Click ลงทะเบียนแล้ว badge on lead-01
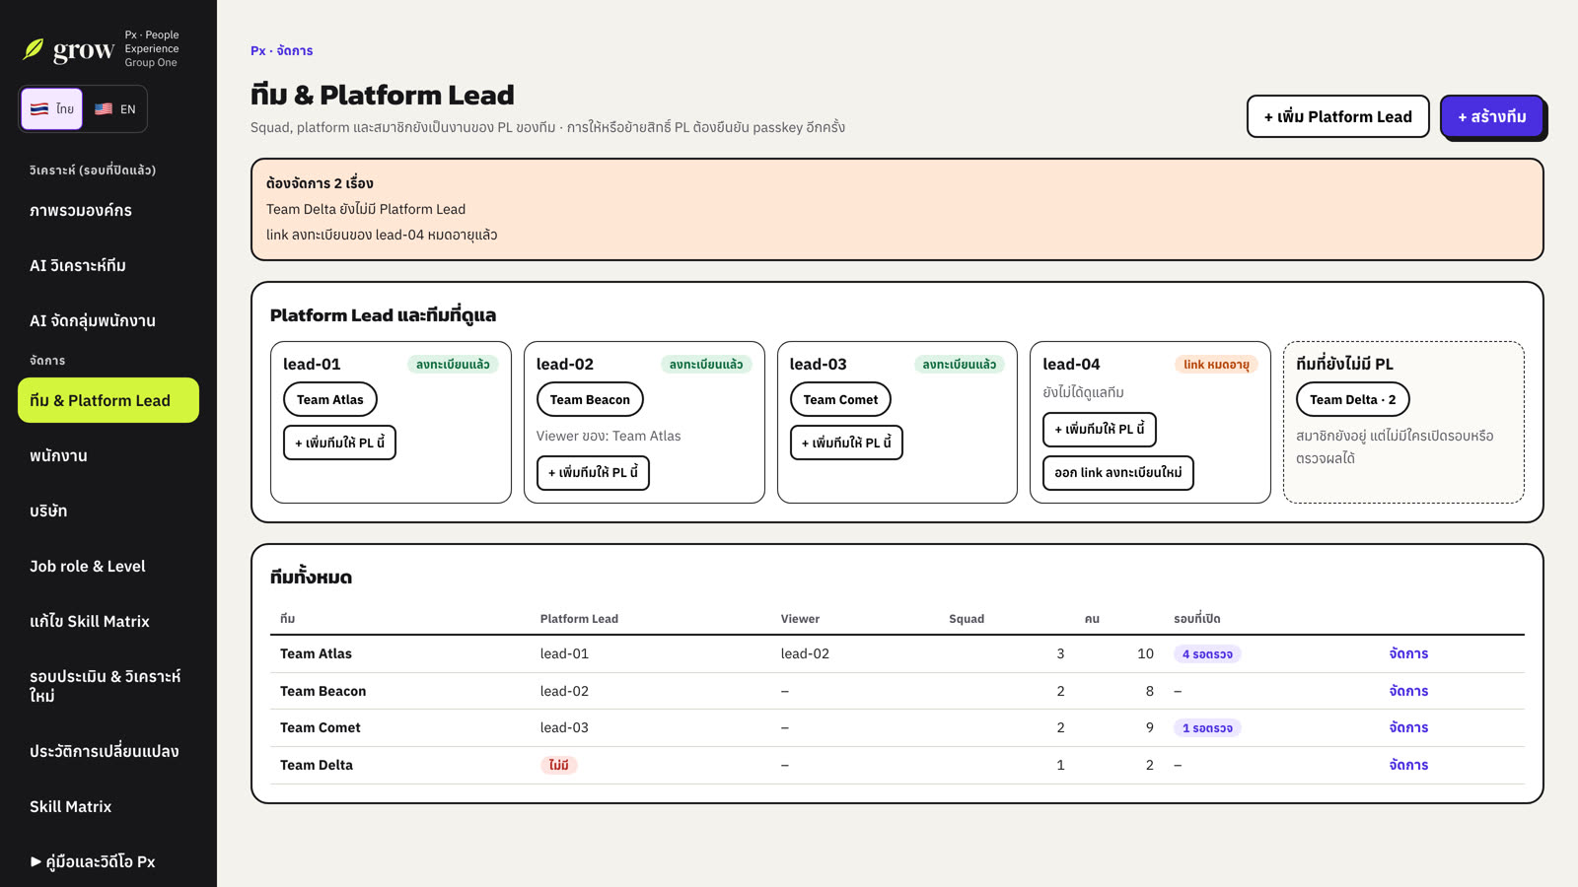The width and height of the screenshot is (1578, 887). [453, 365]
